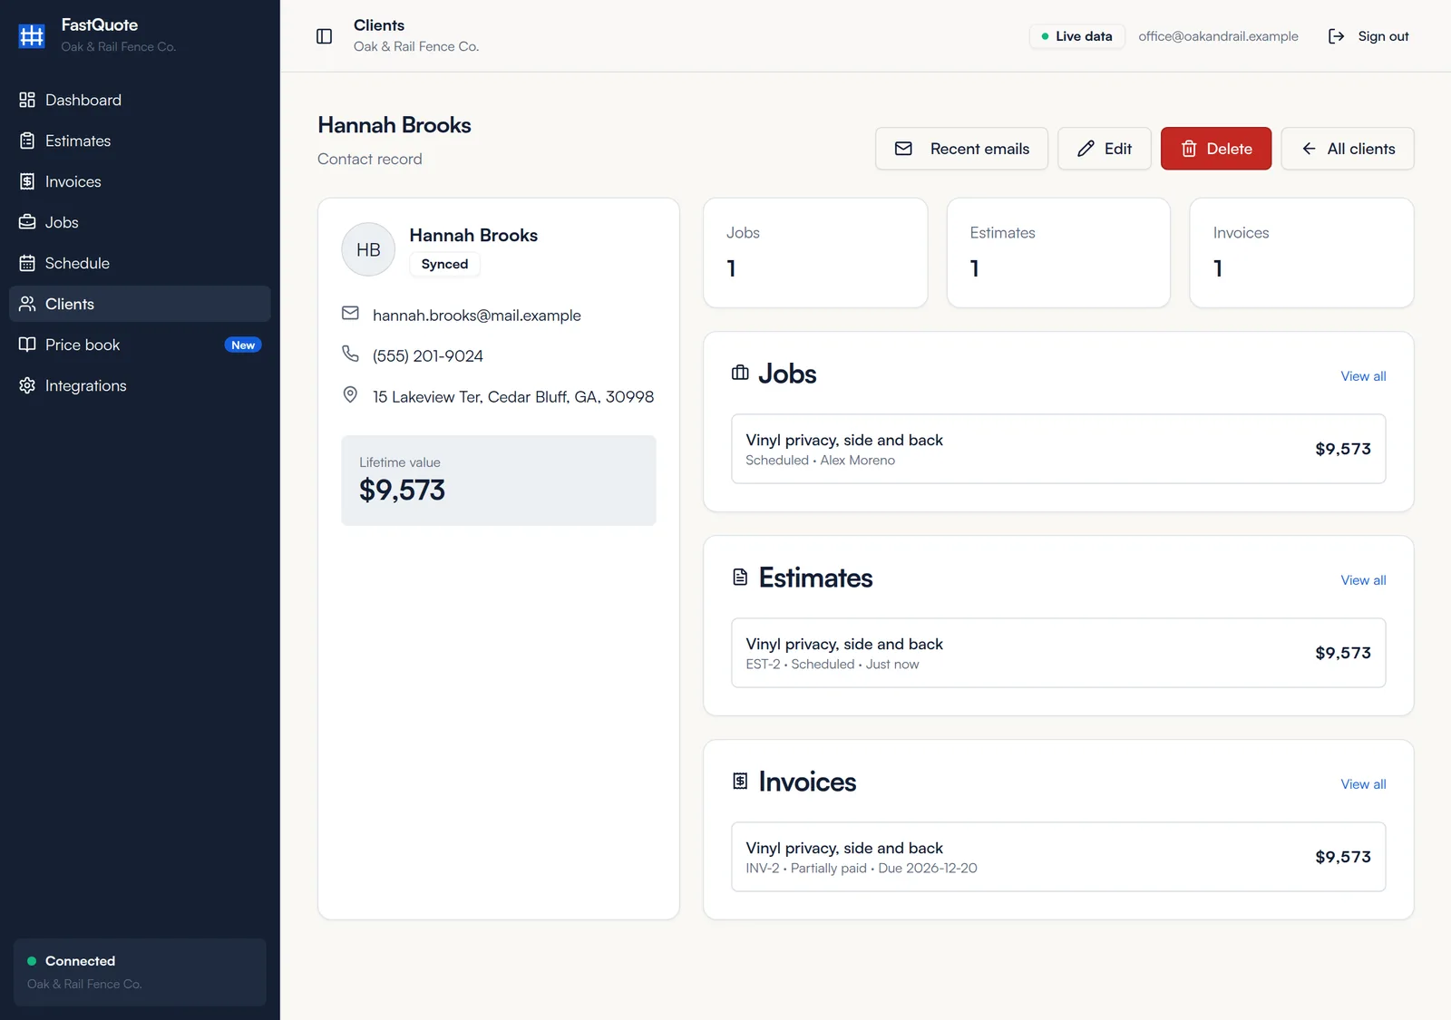
Task: Click the document icon in Estimates section heading
Action: click(x=740, y=577)
